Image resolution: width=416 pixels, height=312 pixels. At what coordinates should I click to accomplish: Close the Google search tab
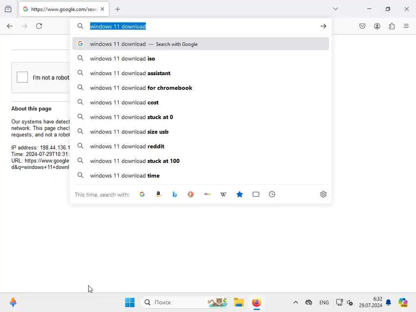click(102, 9)
